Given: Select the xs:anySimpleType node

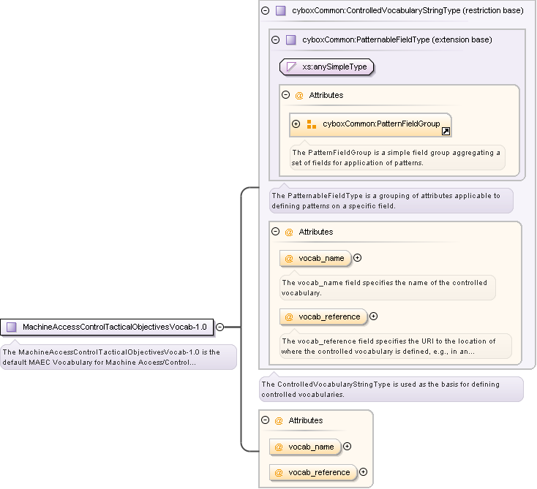Looking at the screenshot, I should 326,67.
